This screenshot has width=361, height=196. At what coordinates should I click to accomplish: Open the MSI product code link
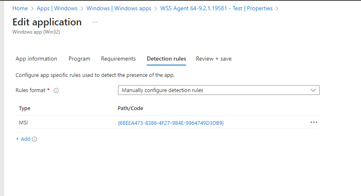point(170,123)
